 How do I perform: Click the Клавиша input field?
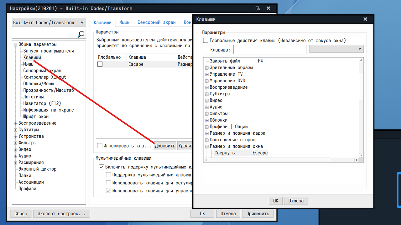click(x=270, y=49)
